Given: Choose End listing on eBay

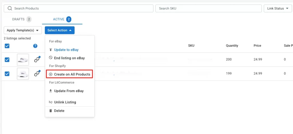Looking at the screenshot, I should (x=70, y=58).
